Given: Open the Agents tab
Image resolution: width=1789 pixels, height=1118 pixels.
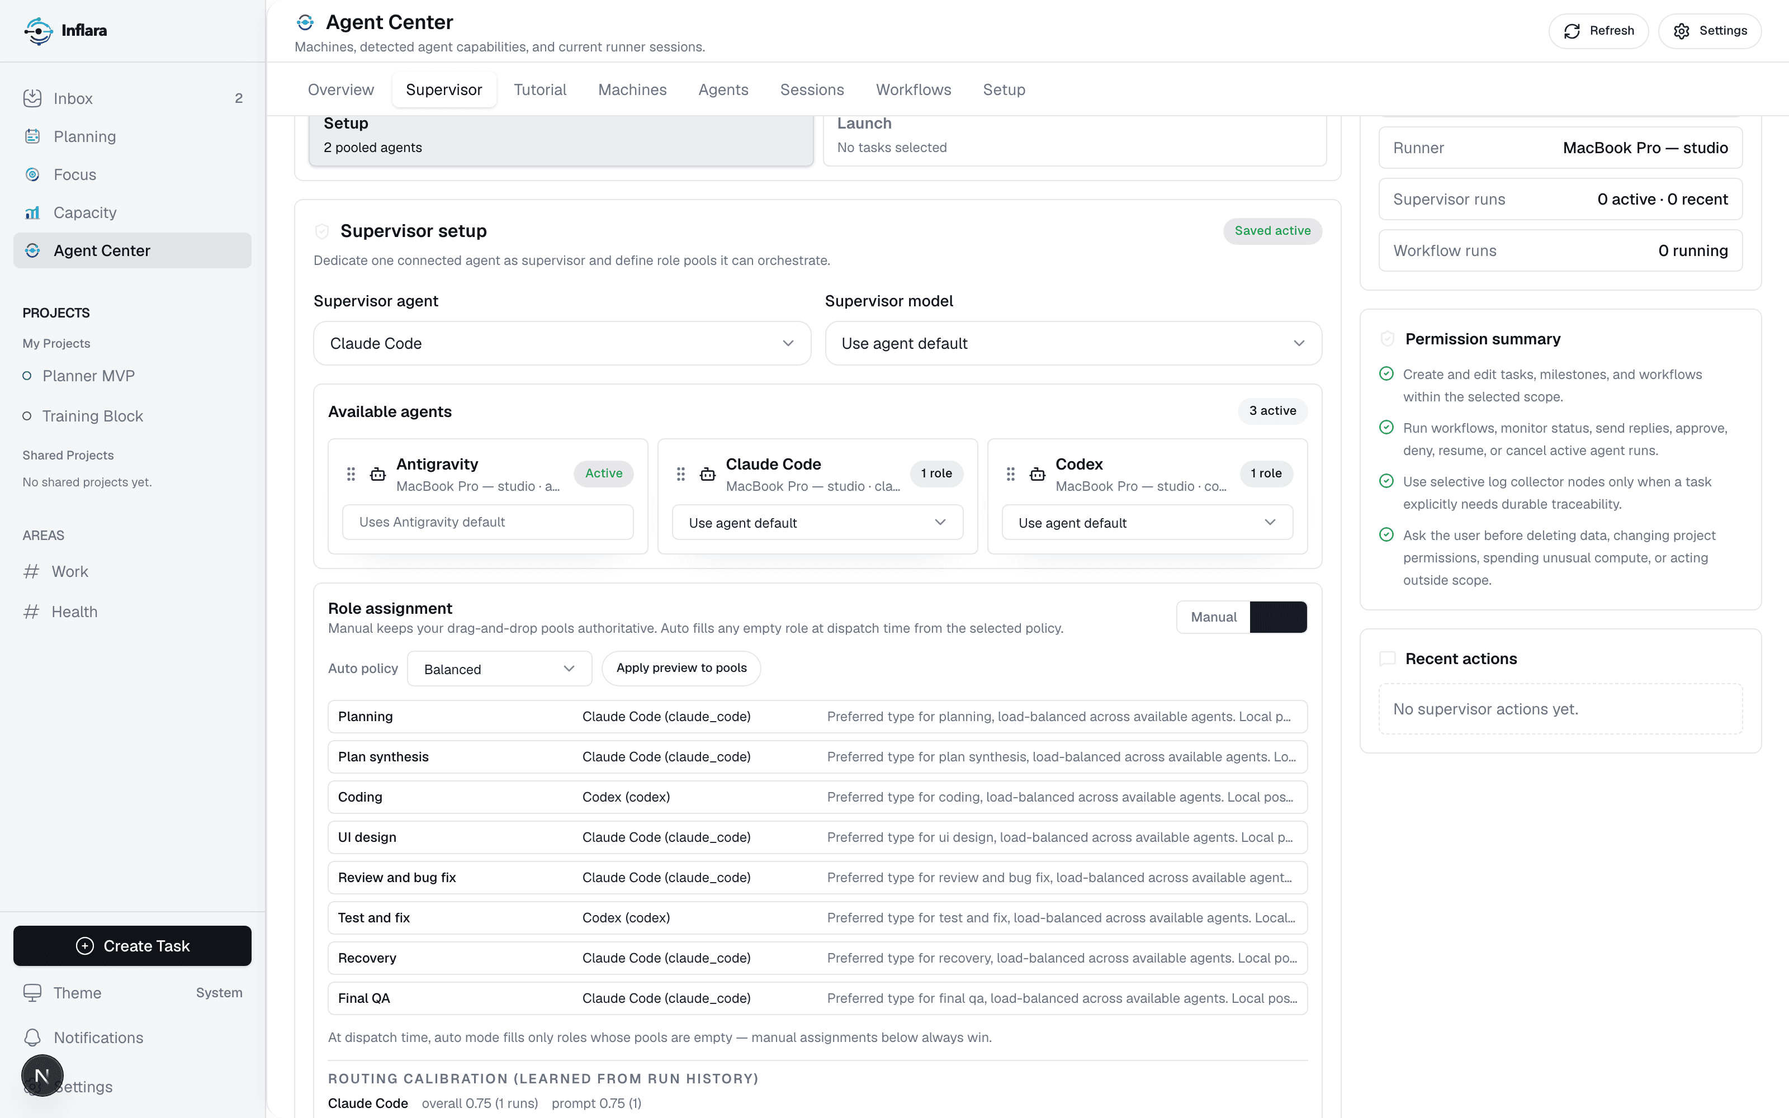Looking at the screenshot, I should coord(723,89).
